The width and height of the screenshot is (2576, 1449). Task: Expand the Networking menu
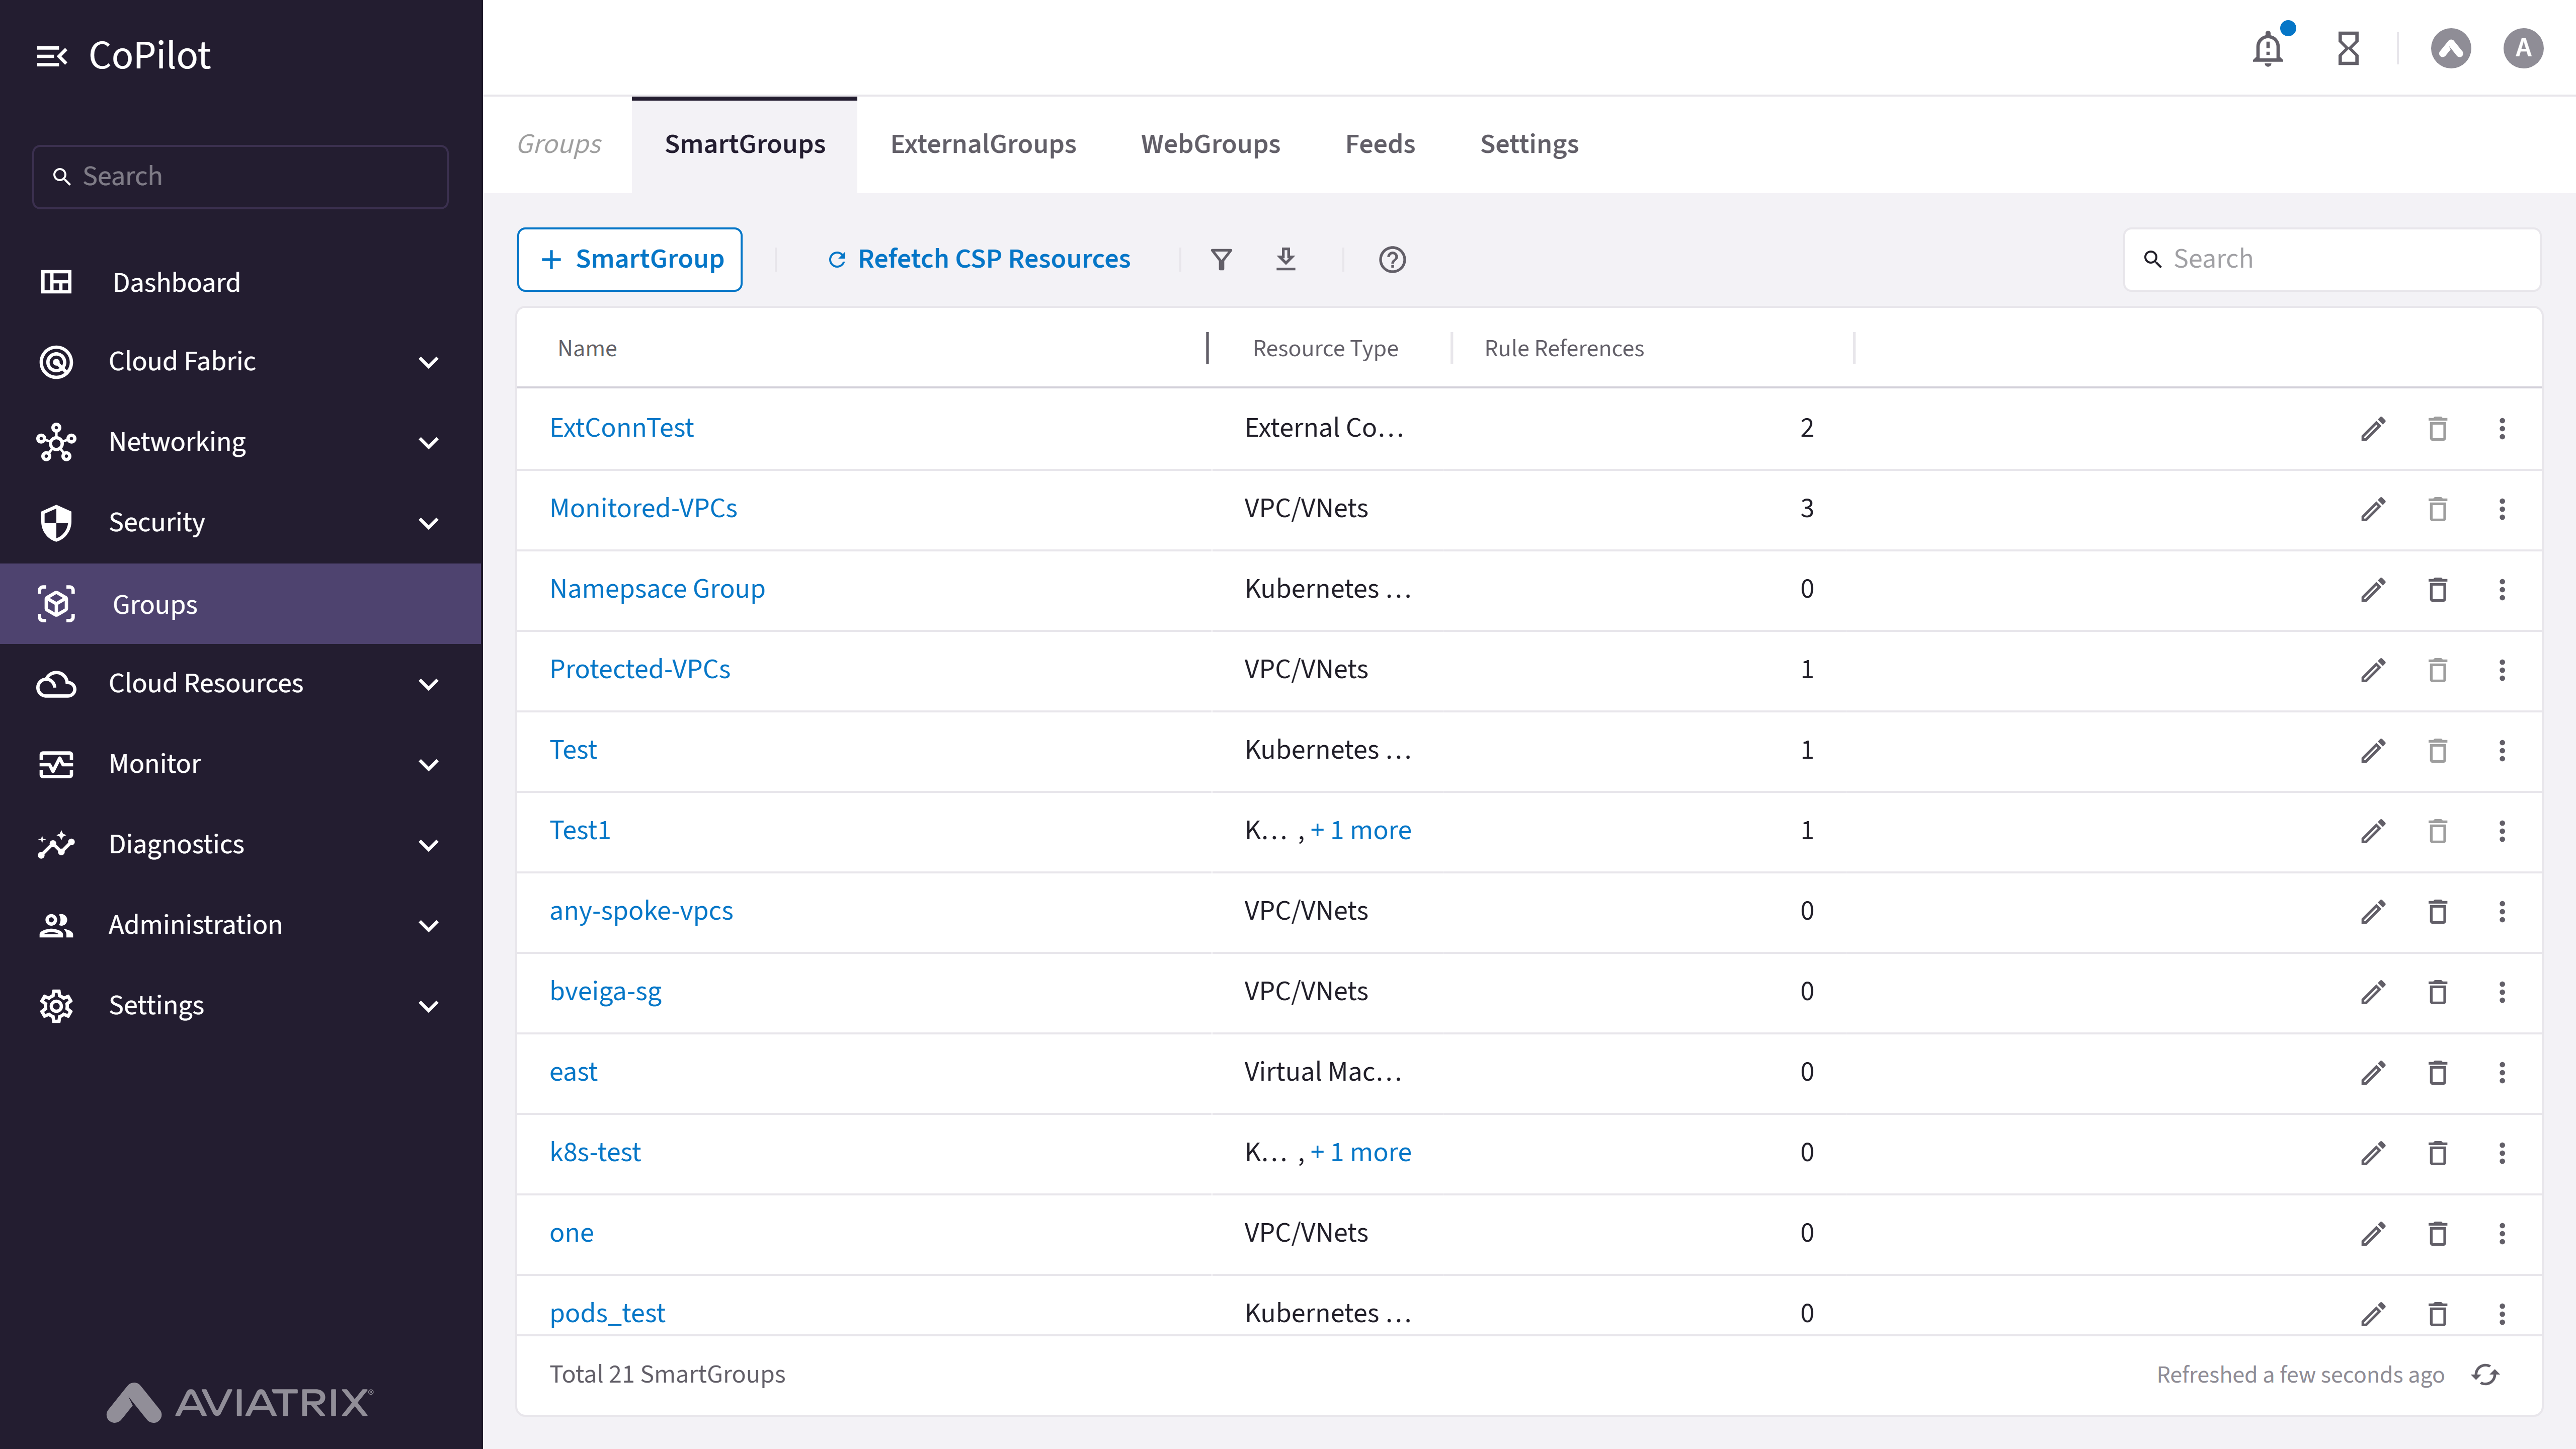[240, 442]
